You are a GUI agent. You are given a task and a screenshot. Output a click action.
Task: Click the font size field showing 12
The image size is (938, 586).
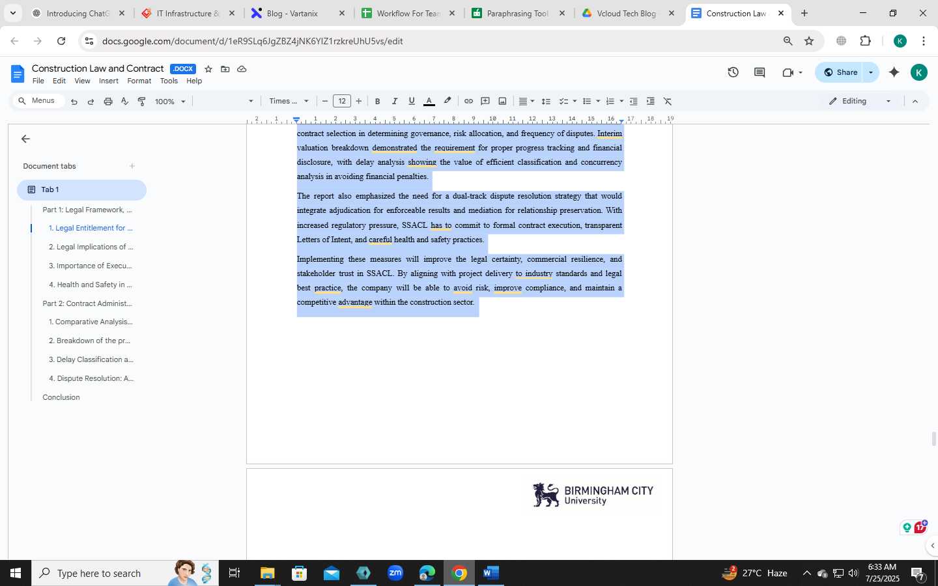point(342,102)
